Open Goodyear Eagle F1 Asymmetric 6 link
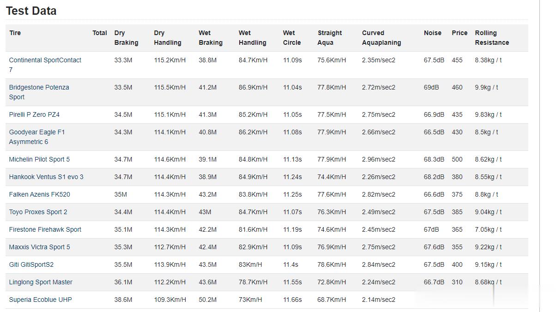The image size is (556, 312). coord(37,137)
